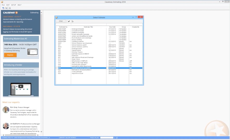This screenshot has width=230, height=140.
Task: Select the 'Drainage template' estimate row
Action: point(99,29)
